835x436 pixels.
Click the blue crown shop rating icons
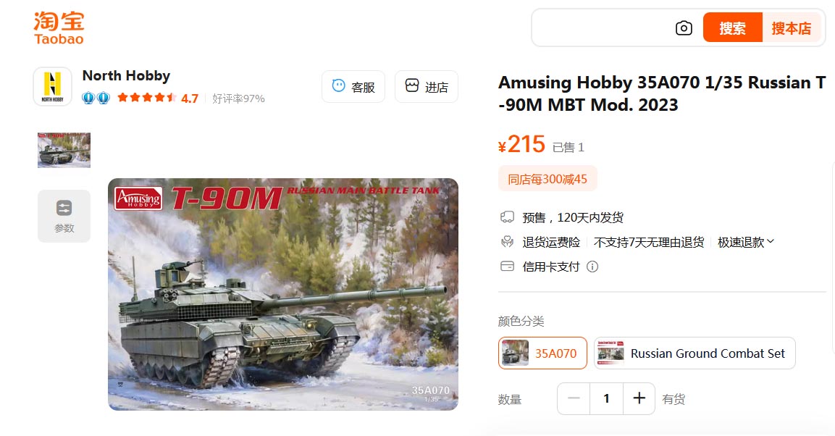click(x=96, y=98)
